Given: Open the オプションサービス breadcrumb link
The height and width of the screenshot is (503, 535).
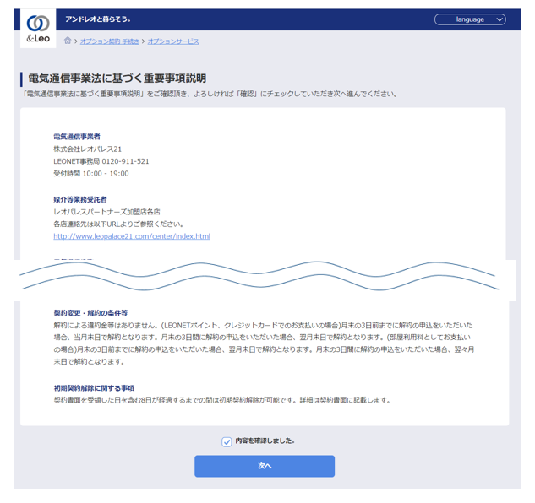Looking at the screenshot, I should coord(173,41).
